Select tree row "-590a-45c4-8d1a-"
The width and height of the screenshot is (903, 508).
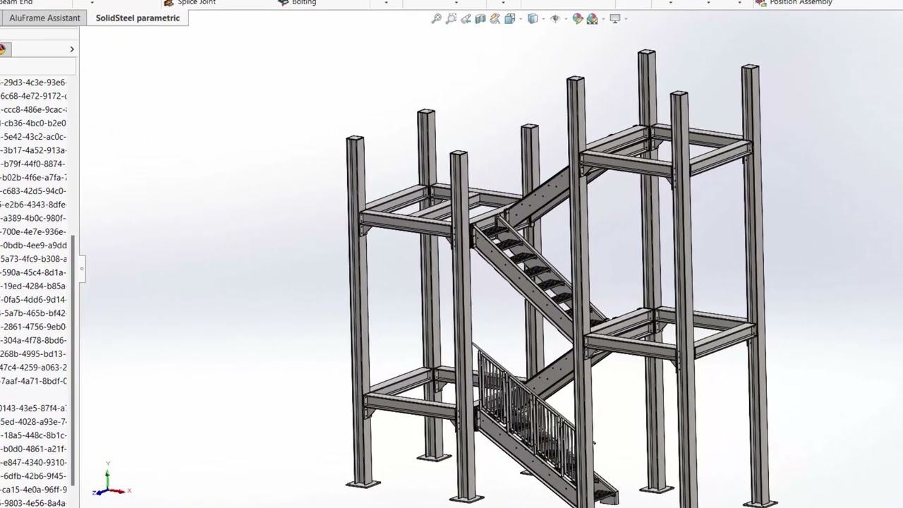34,272
